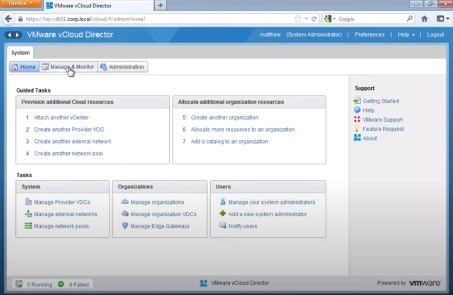Open the Manage & Monitor tab
This screenshot has height=295, width=453.
coord(68,67)
